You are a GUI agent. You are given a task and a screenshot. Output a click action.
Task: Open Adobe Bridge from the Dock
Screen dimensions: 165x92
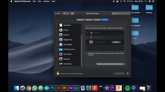[65, 88]
